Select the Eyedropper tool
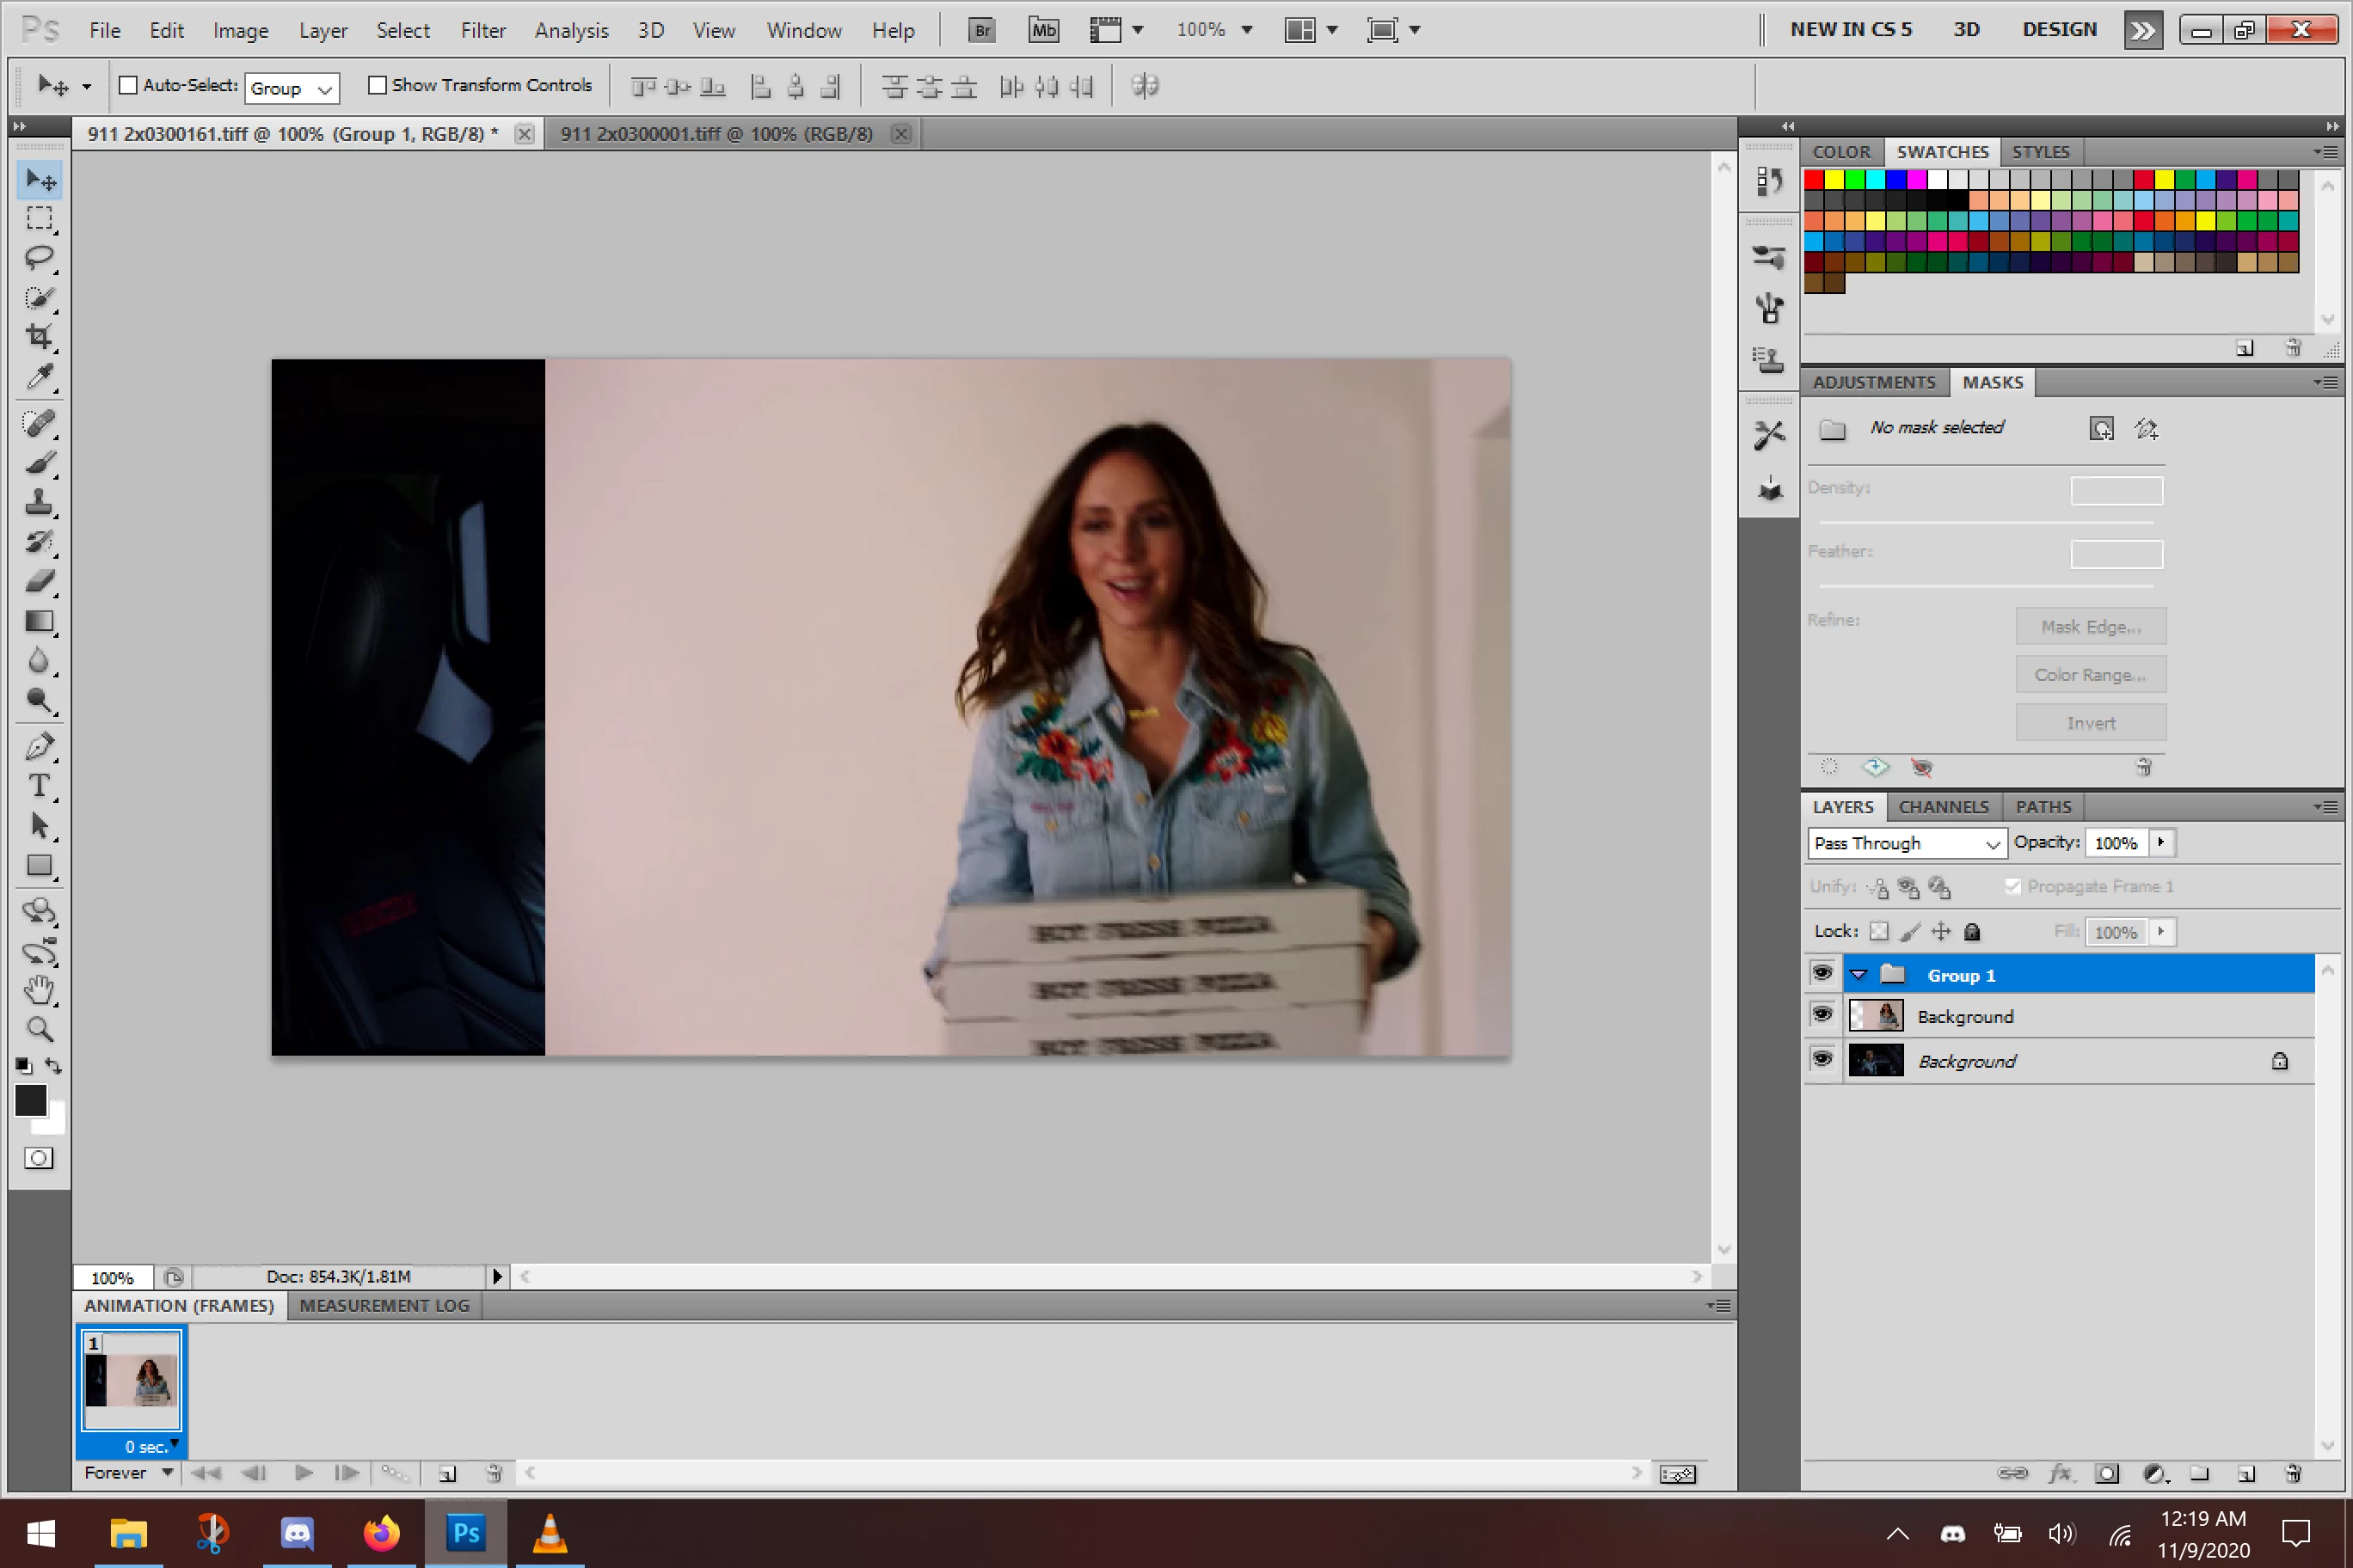This screenshot has width=2353, height=1568. pos(39,377)
